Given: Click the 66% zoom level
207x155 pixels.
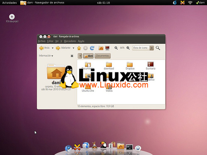Looking at the screenshot, I should click(x=122, y=48).
